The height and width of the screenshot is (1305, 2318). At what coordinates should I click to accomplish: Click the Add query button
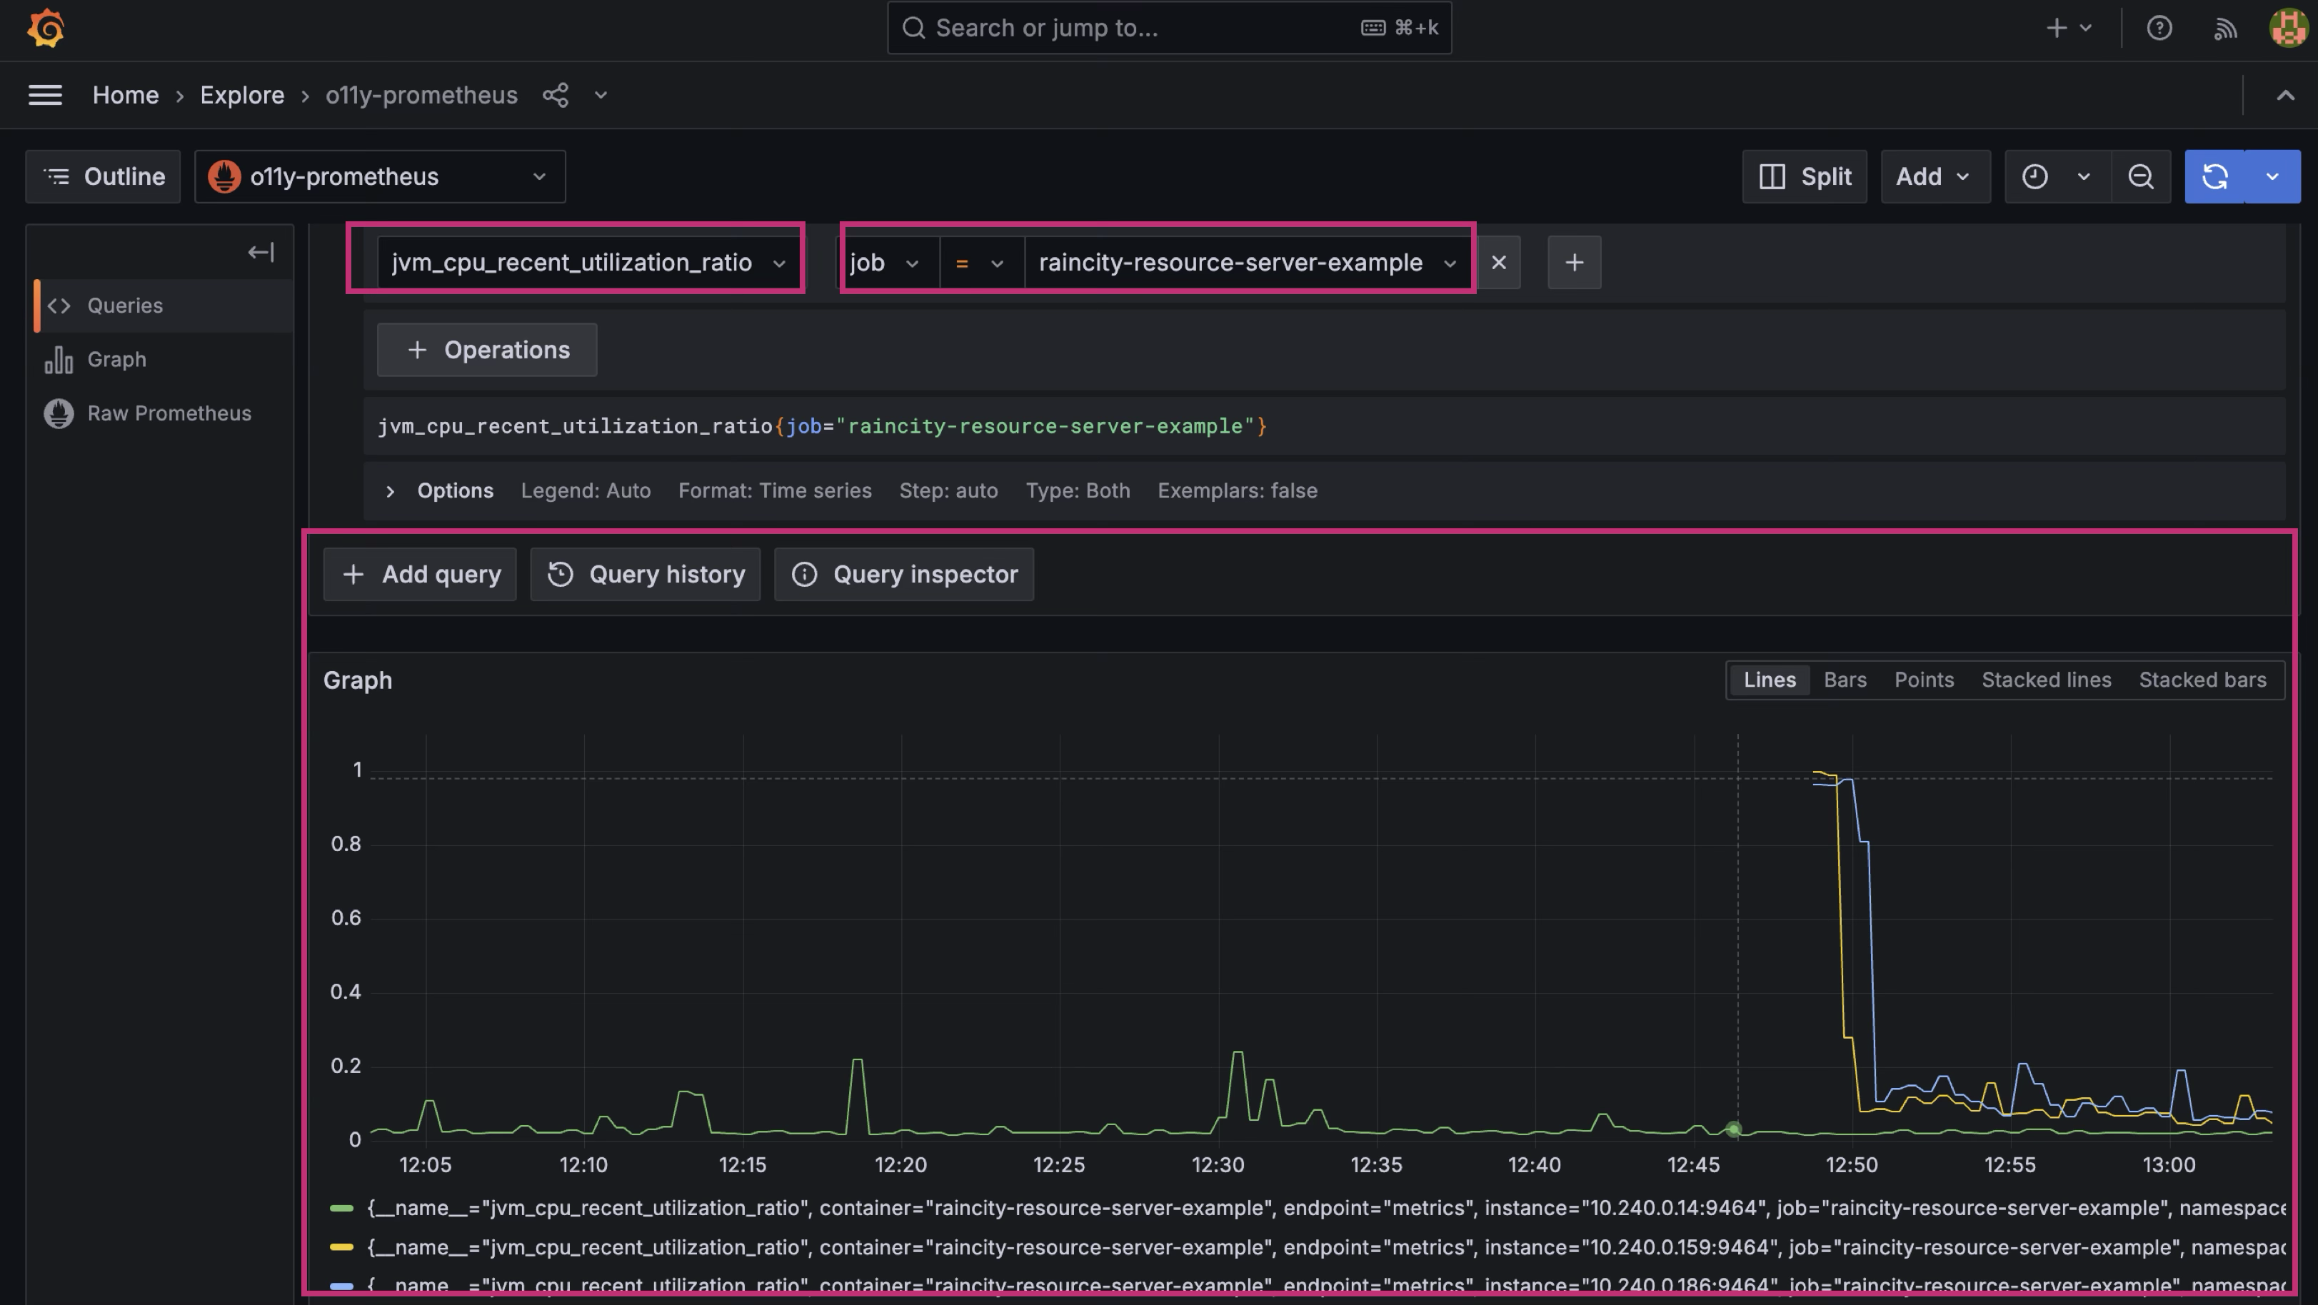point(420,574)
